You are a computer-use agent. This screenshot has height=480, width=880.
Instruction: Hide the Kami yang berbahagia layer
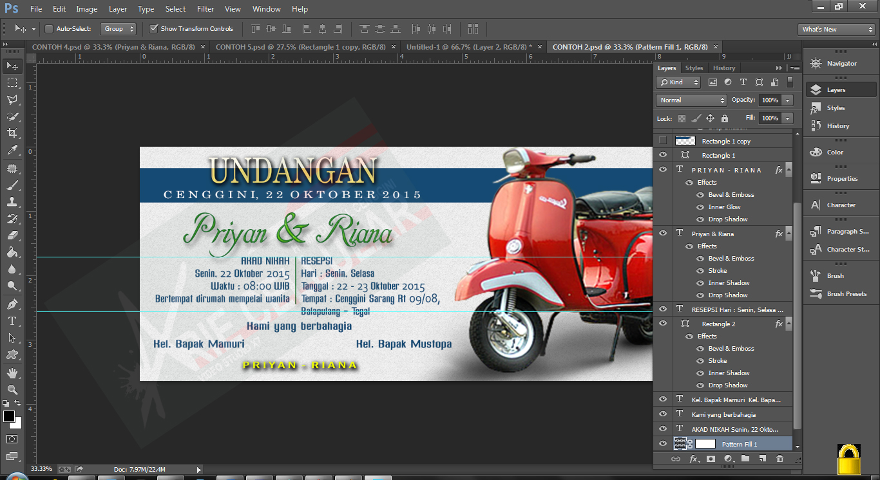(x=662, y=414)
